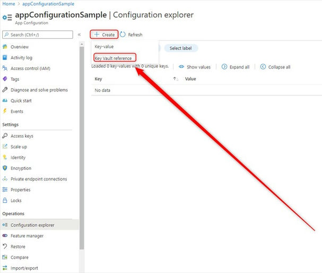The image size is (322, 273).
Task: Click the Refresh circular arrow icon
Action: [123, 35]
